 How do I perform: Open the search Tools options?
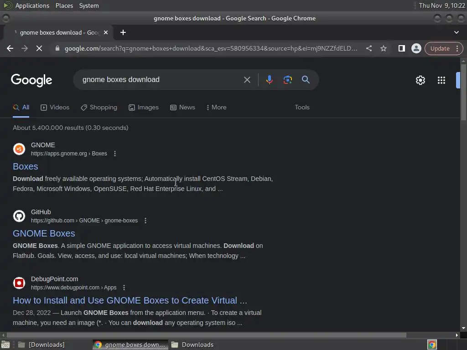pyautogui.click(x=302, y=108)
